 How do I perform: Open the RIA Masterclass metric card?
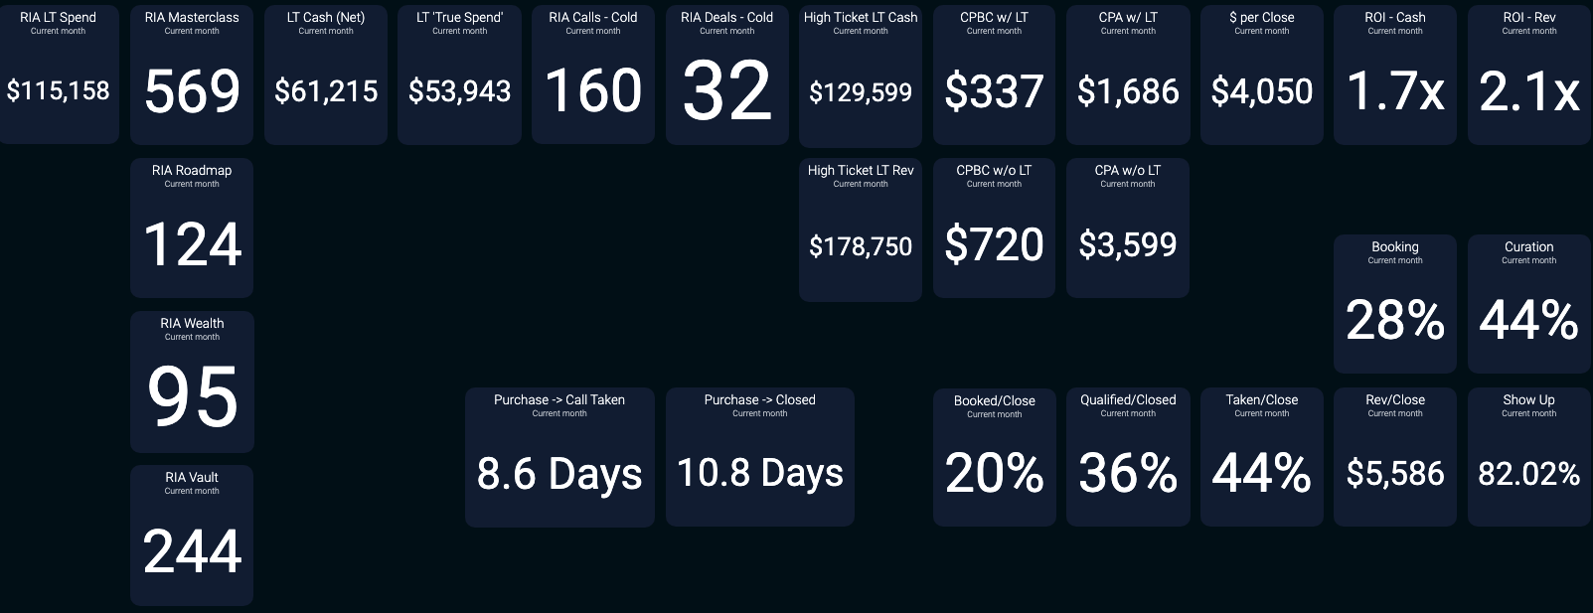tap(192, 75)
